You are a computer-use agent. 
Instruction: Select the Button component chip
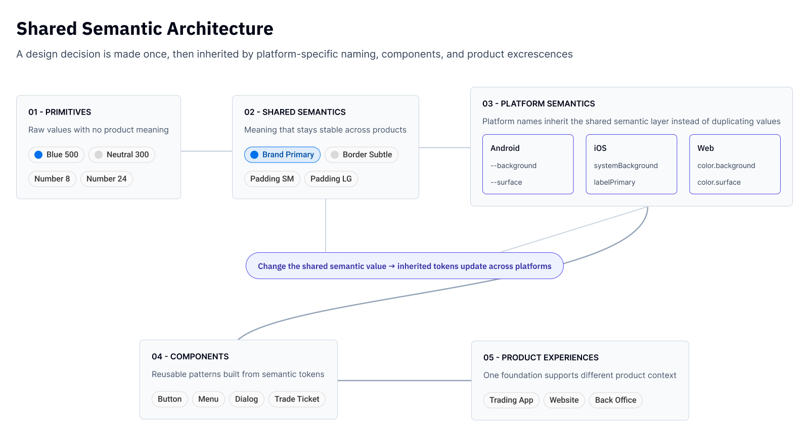(170, 399)
